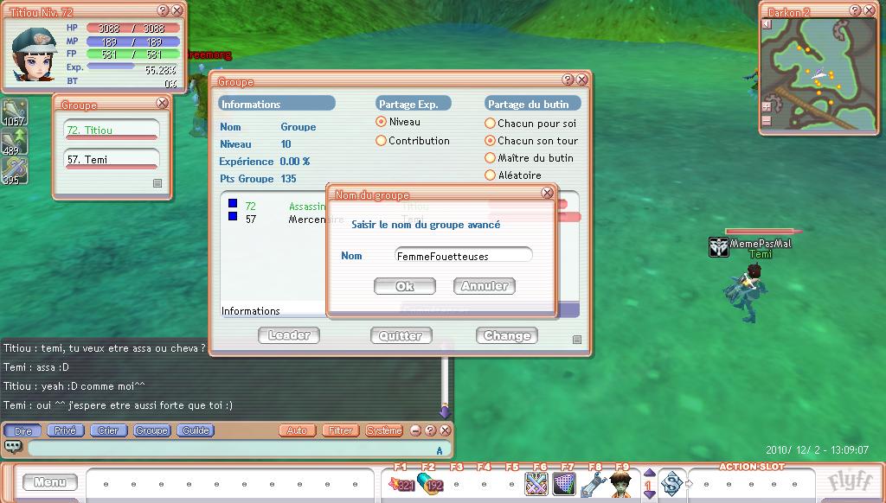Select the character face icon in slot F9
Screen dimensions: 886x503
click(x=620, y=484)
